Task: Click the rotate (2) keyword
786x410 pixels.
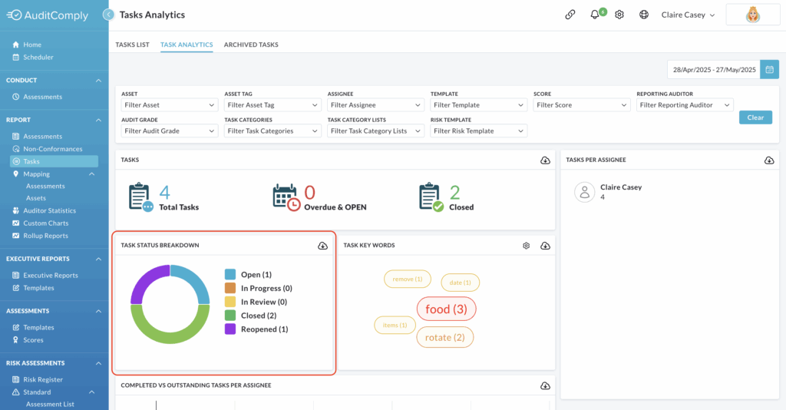Action: tap(444, 337)
